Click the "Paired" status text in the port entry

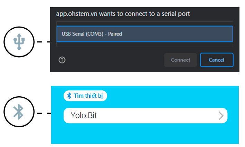pos(115,34)
